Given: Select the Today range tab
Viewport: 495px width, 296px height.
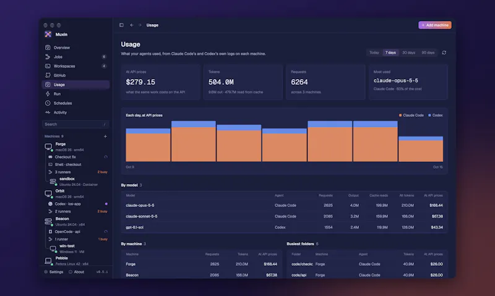Looking at the screenshot, I should [374, 53].
